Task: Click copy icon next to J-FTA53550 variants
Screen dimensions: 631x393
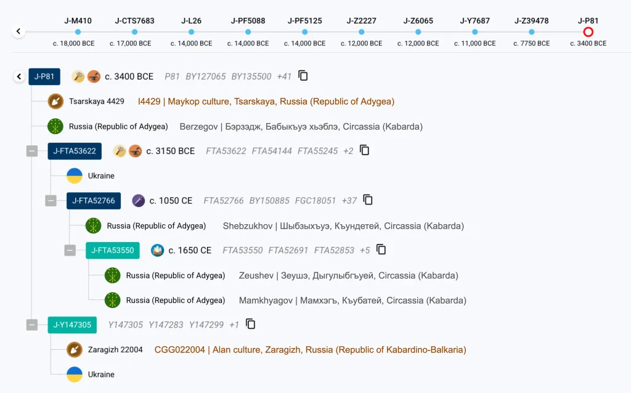Action: [381, 249]
